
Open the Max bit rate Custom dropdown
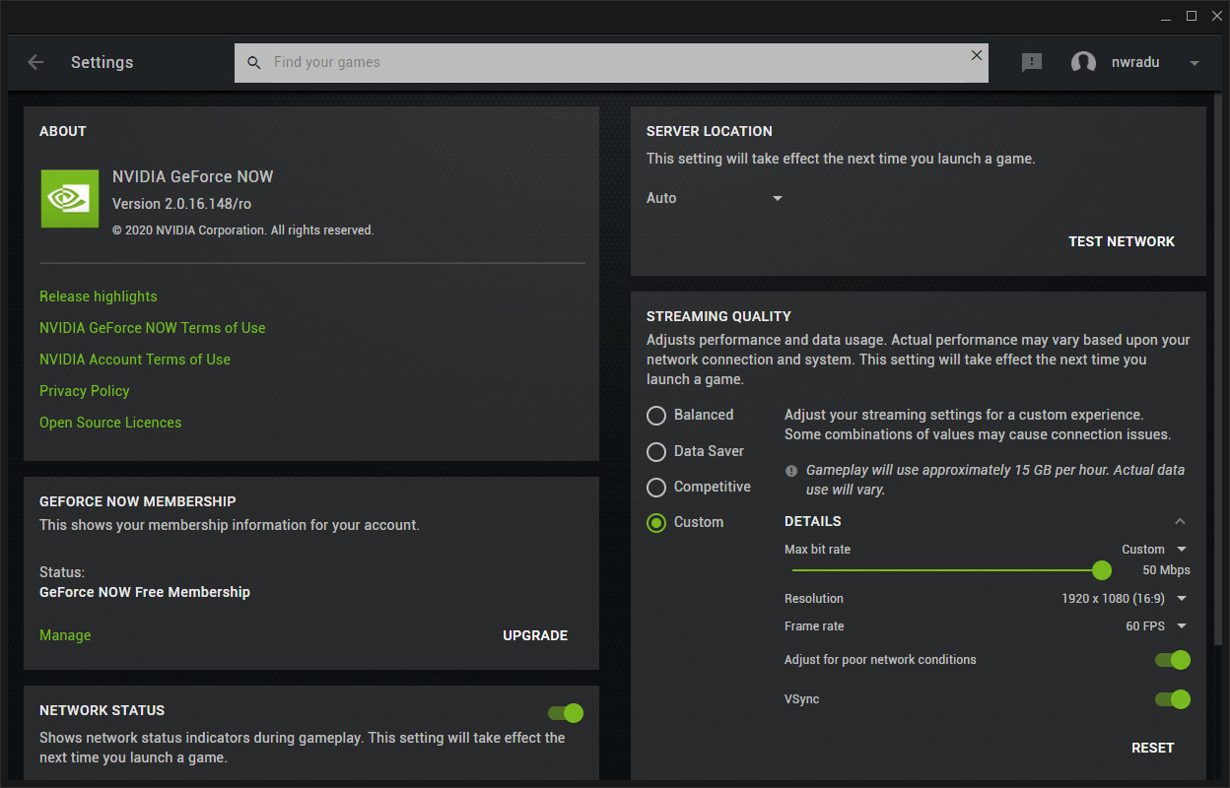(1154, 550)
